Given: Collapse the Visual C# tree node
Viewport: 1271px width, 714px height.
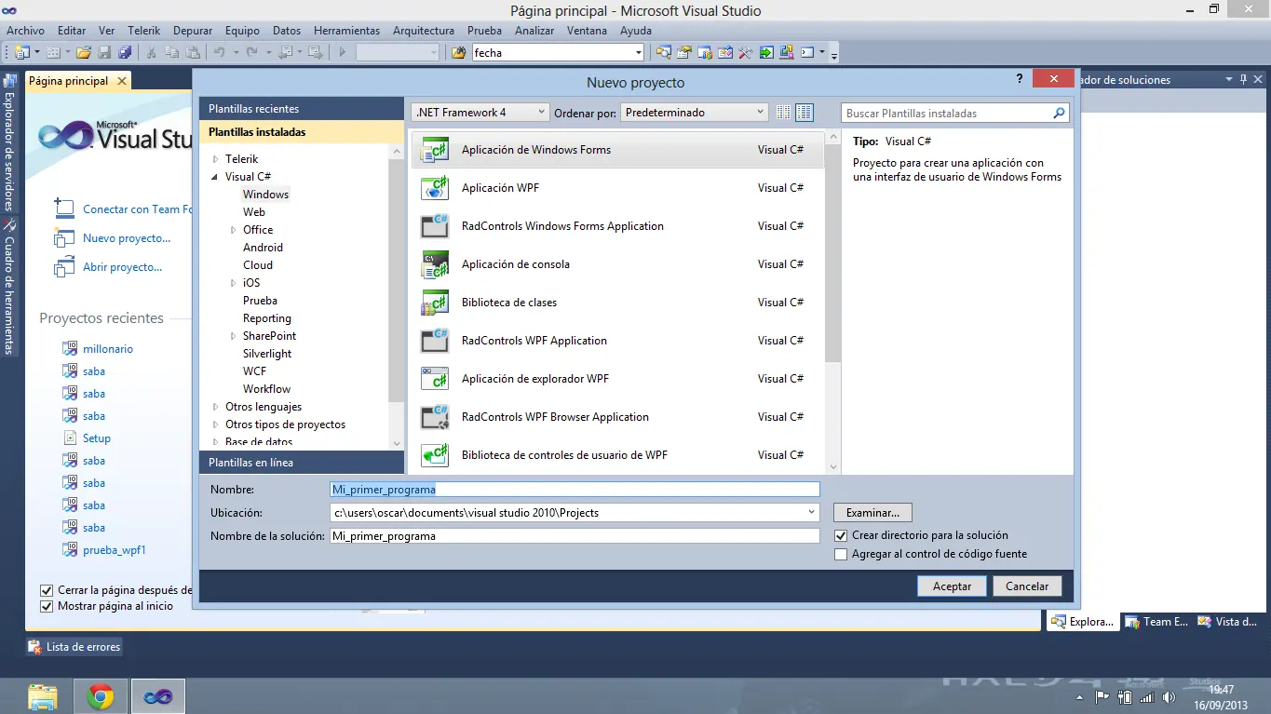Looking at the screenshot, I should (x=216, y=177).
